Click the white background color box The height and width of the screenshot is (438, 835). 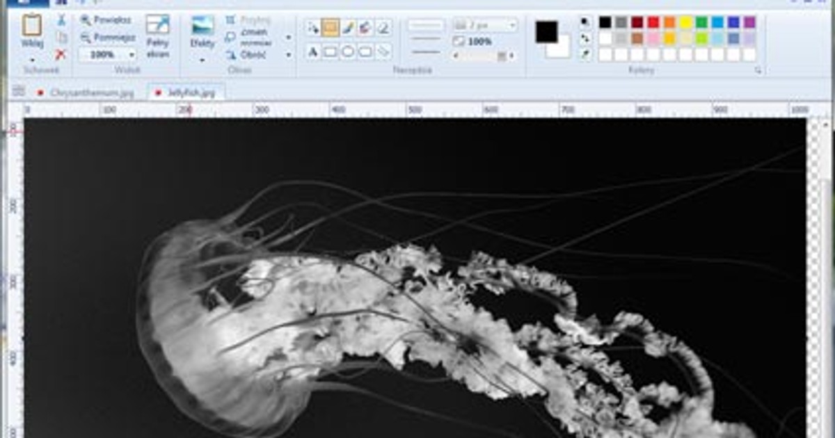tap(560, 48)
